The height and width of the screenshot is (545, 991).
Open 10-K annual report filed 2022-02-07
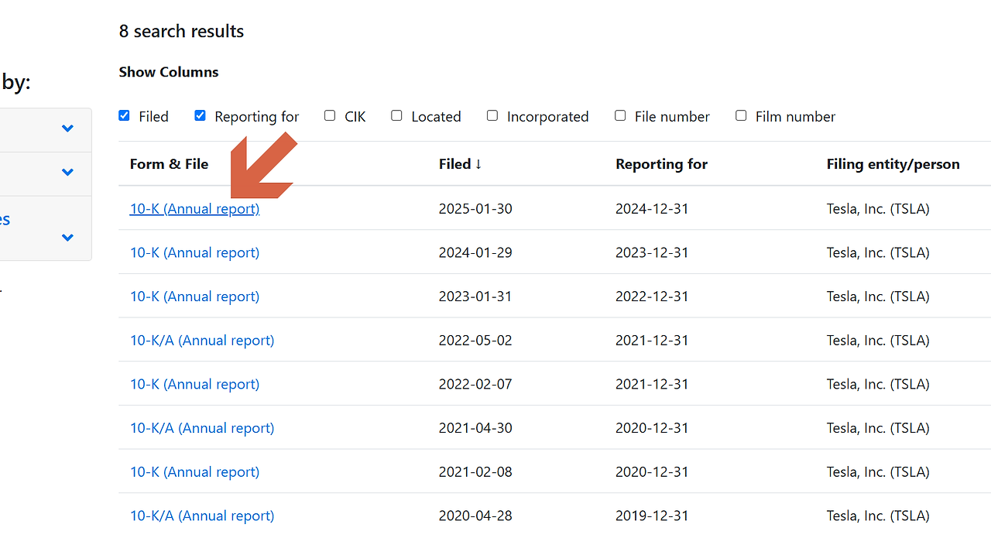click(194, 384)
